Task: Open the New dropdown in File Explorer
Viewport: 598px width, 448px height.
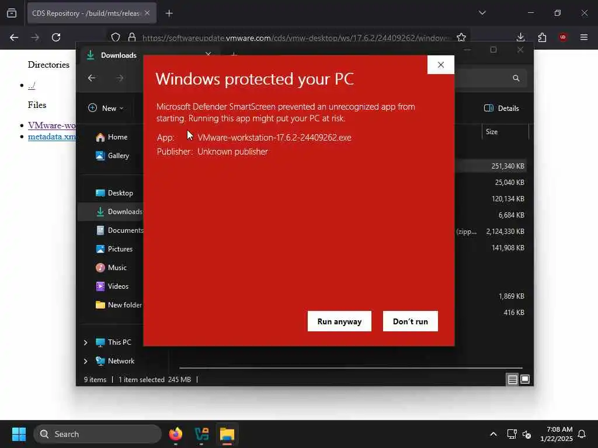Action: (106, 108)
